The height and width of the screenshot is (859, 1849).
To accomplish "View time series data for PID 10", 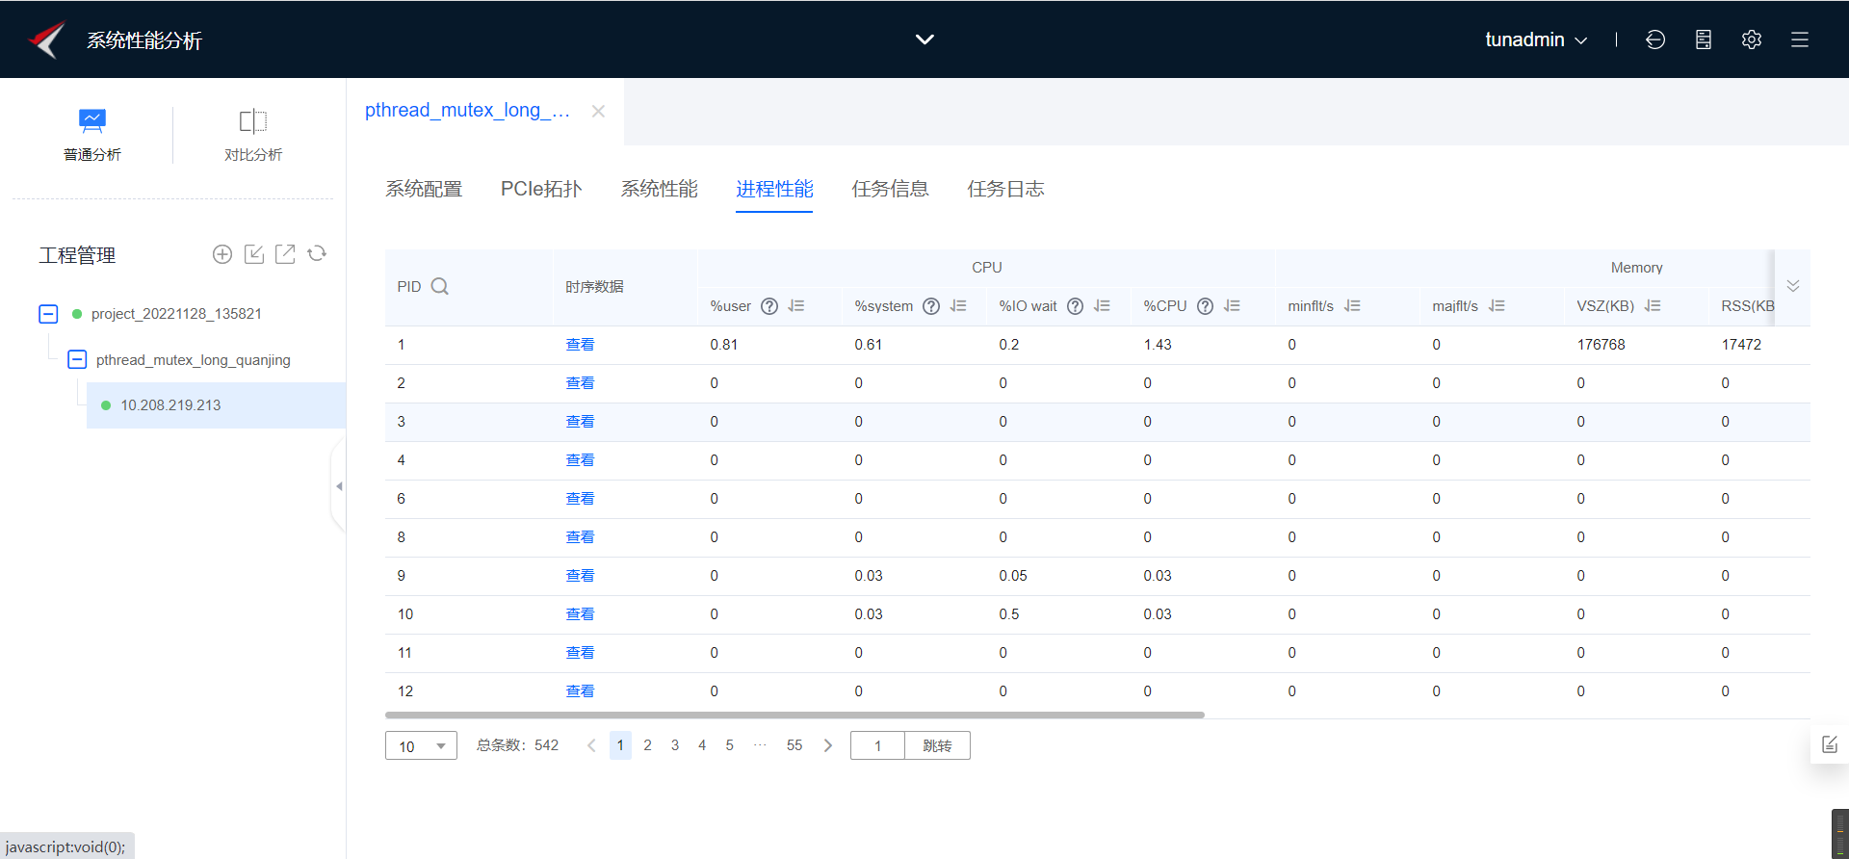I will [x=580, y=614].
